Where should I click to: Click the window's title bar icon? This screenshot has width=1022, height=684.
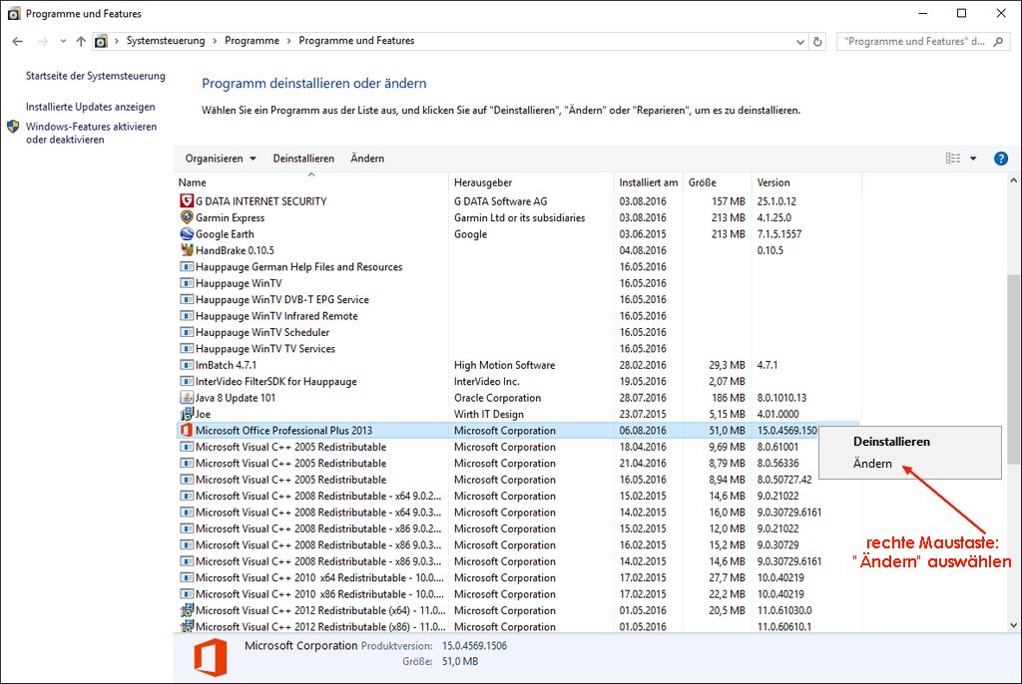[13, 13]
